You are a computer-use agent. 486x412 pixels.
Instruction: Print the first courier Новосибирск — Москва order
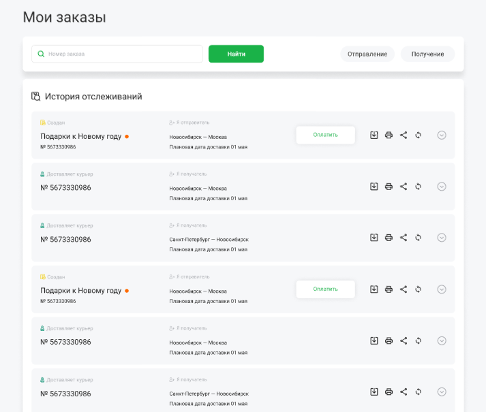point(389,187)
